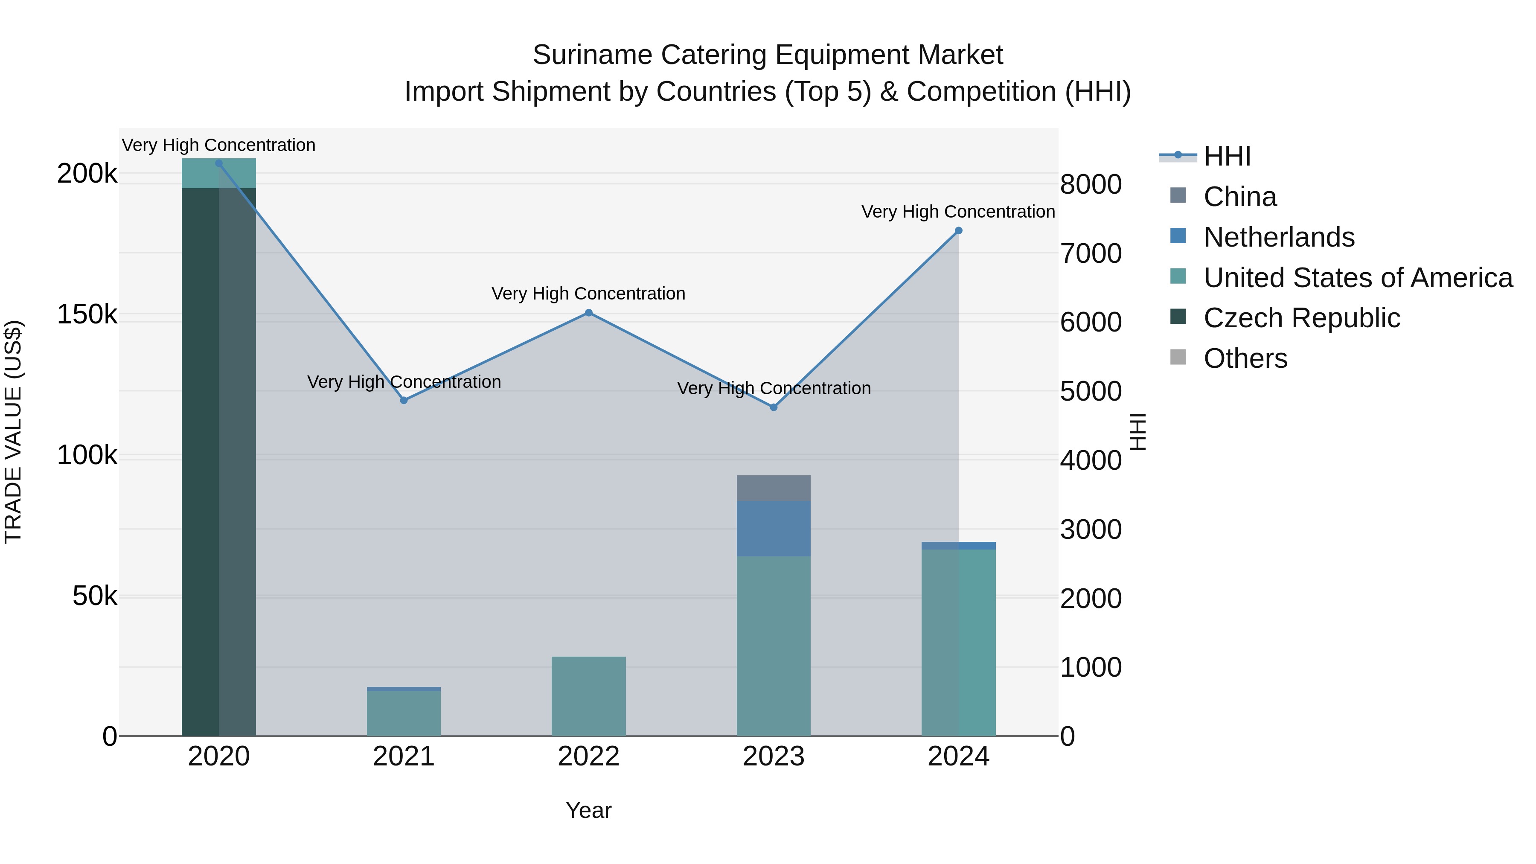Viewport: 1536px width, 864px height.
Task: Click the 2023 x-axis label
Action: tap(774, 756)
